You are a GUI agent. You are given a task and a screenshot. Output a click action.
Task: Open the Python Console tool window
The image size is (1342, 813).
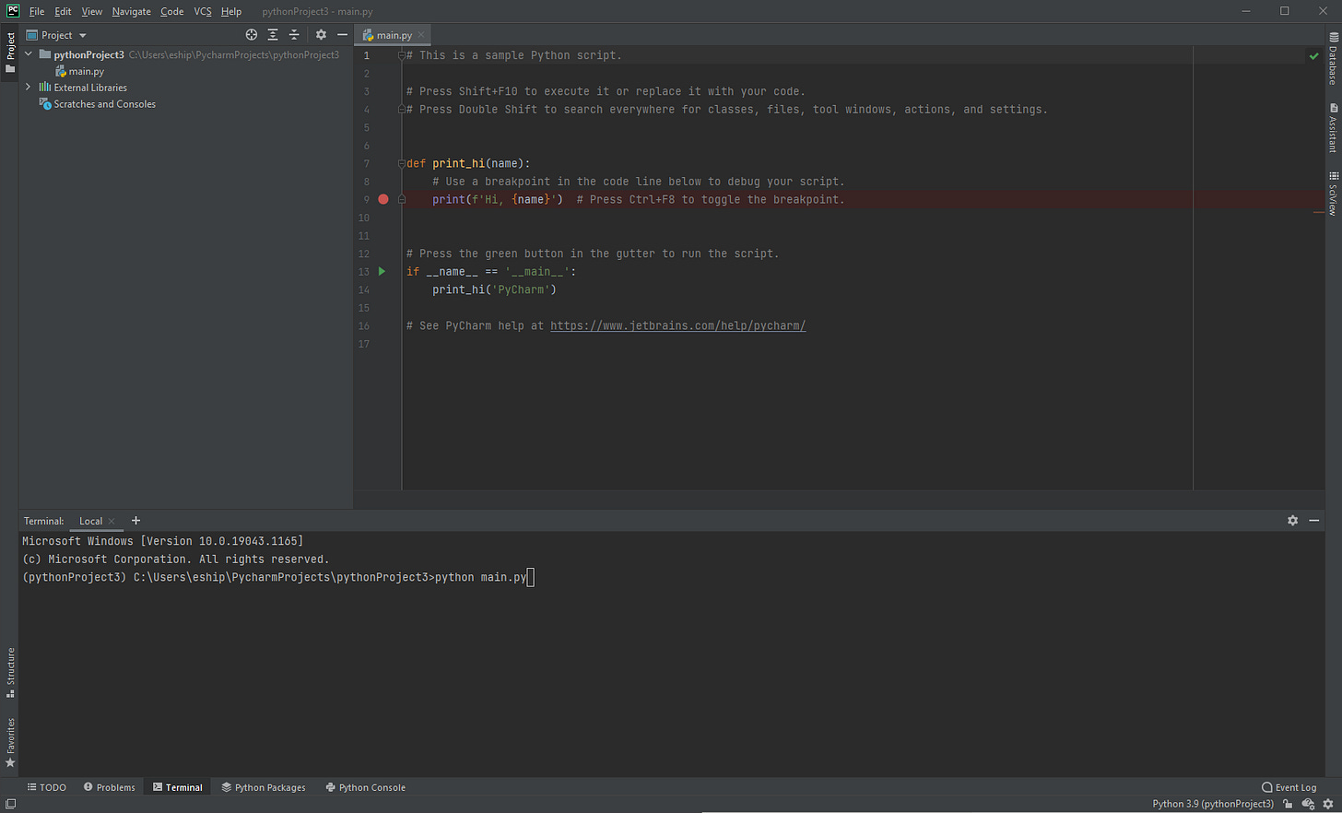pyautogui.click(x=366, y=787)
